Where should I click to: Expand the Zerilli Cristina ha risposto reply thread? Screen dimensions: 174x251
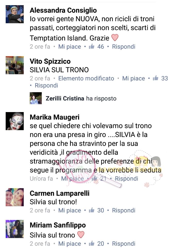[x=81, y=98]
